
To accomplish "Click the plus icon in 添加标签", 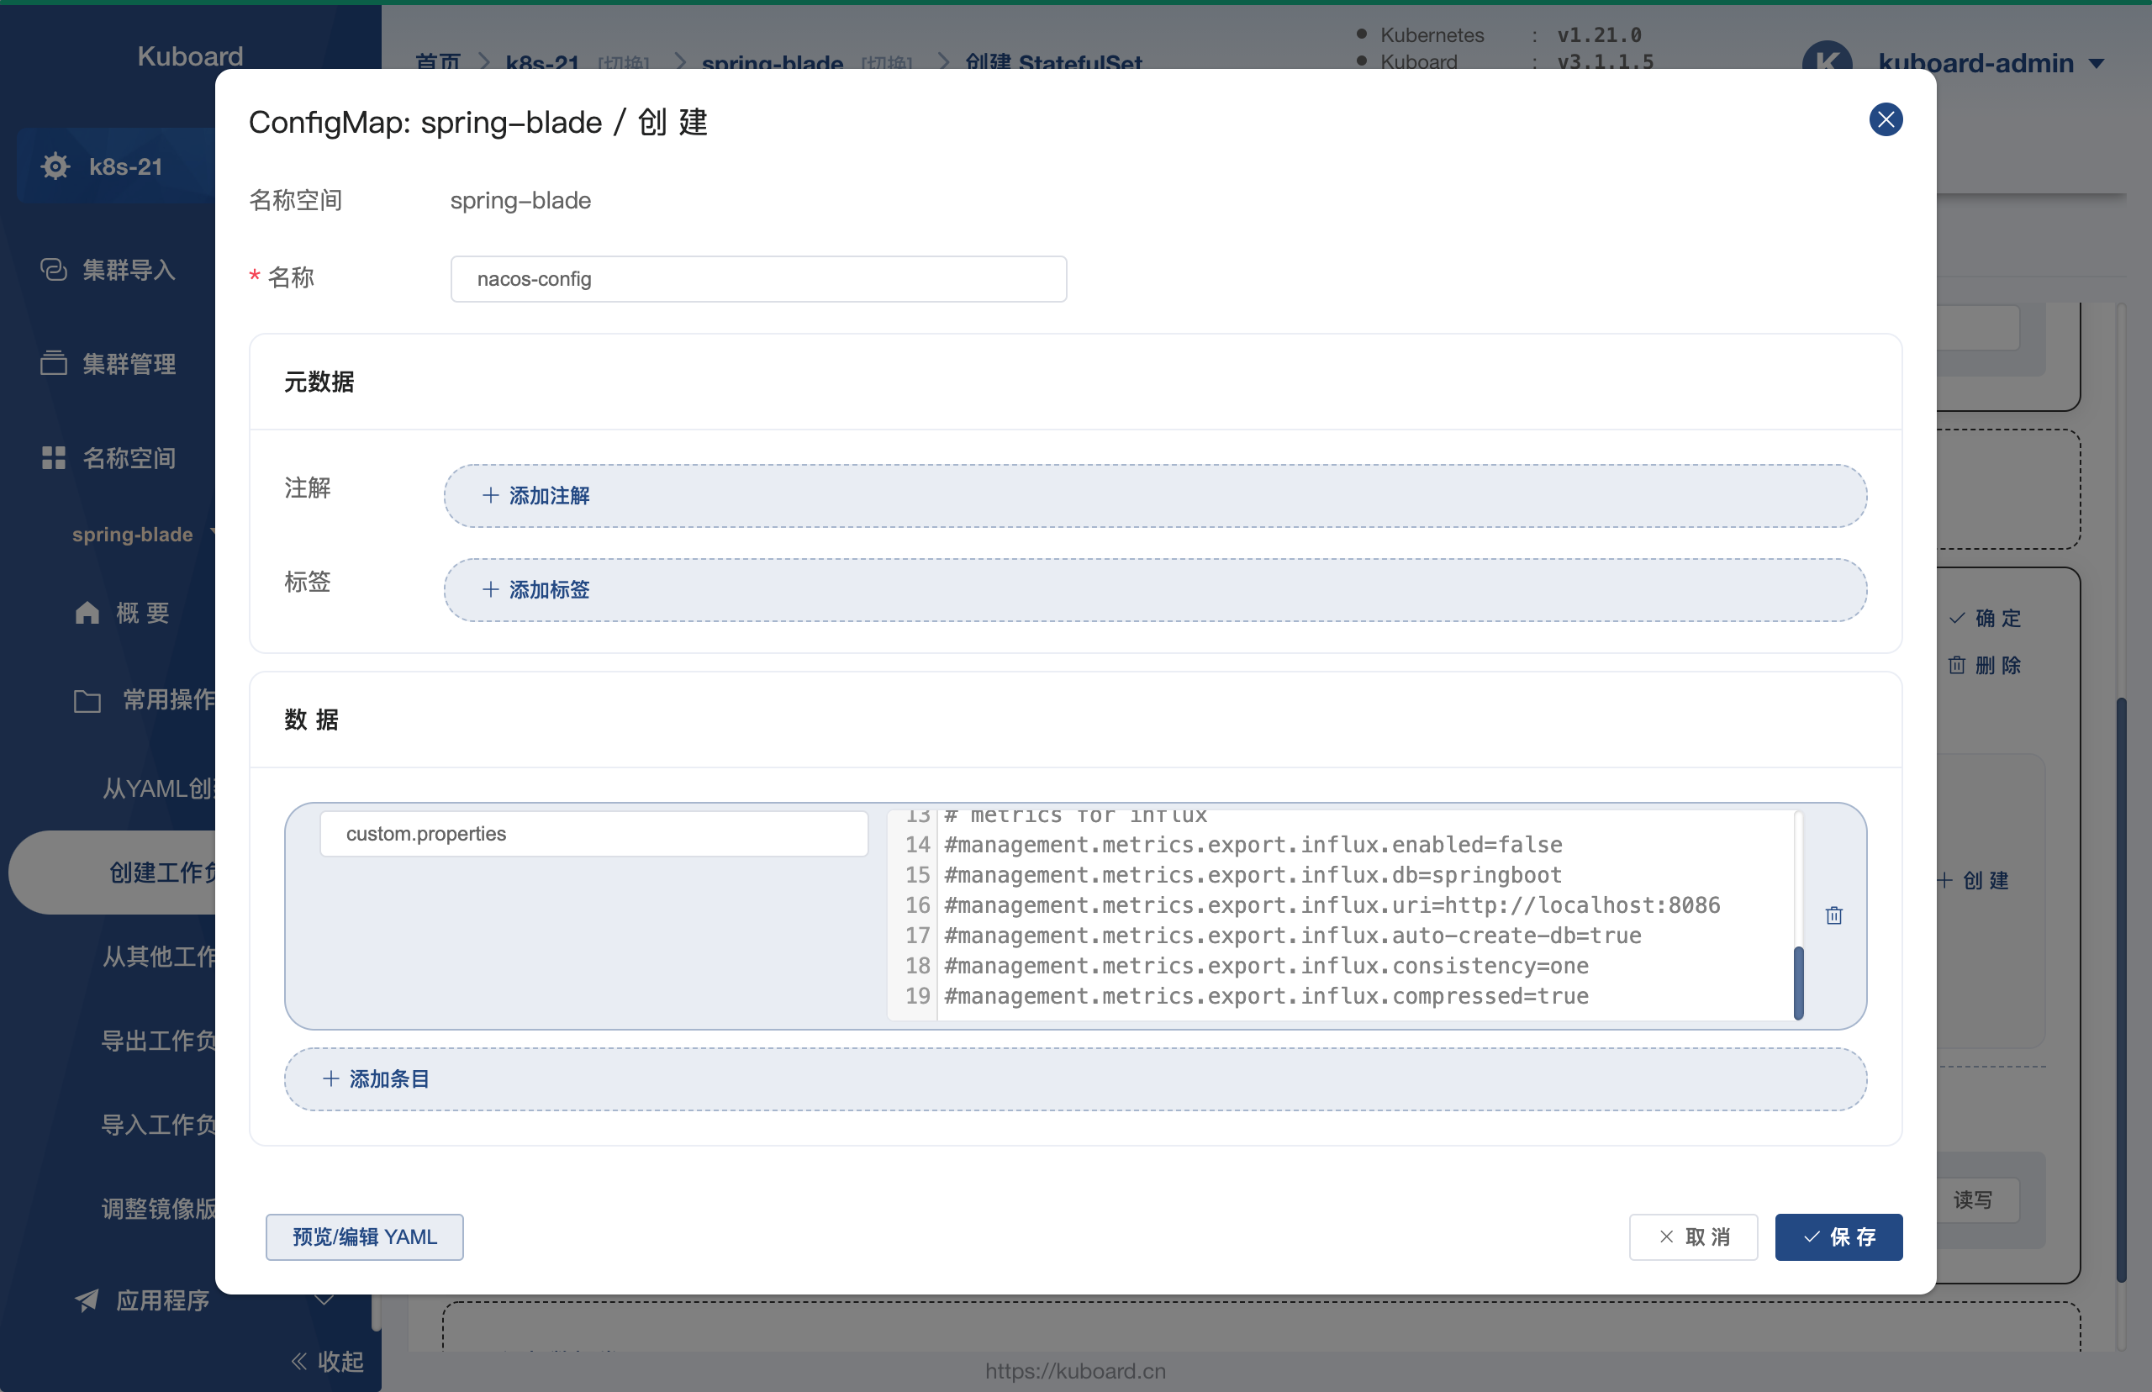I will (491, 589).
